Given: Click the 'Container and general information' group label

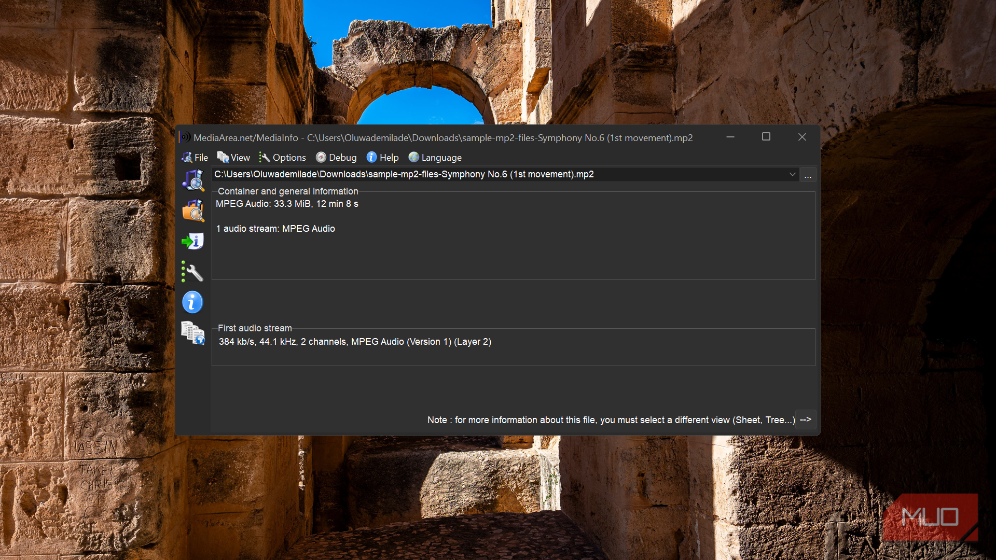Looking at the screenshot, I should (288, 191).
